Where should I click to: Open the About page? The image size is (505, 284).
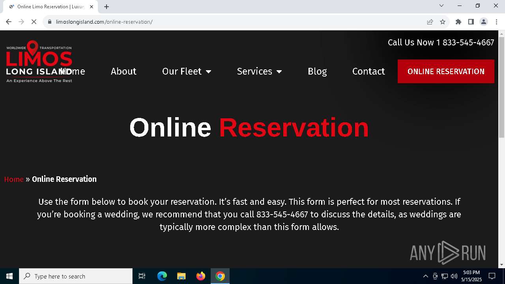(123, 71)
